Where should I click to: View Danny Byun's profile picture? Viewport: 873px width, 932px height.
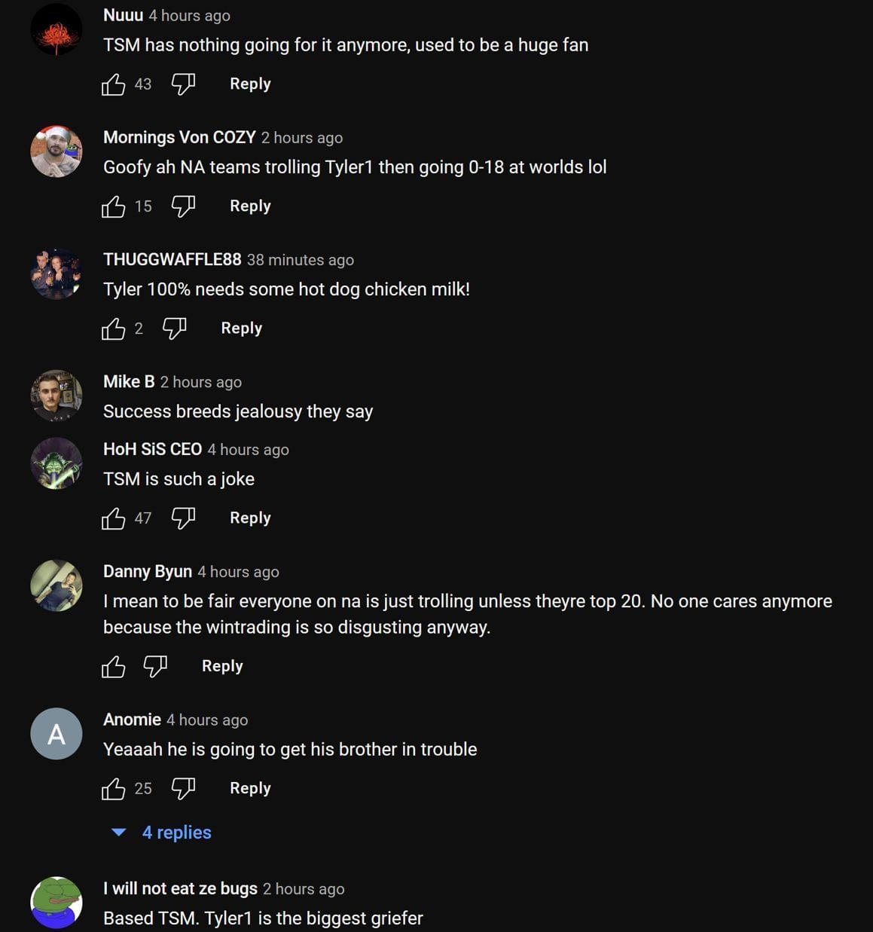[56, 585]
